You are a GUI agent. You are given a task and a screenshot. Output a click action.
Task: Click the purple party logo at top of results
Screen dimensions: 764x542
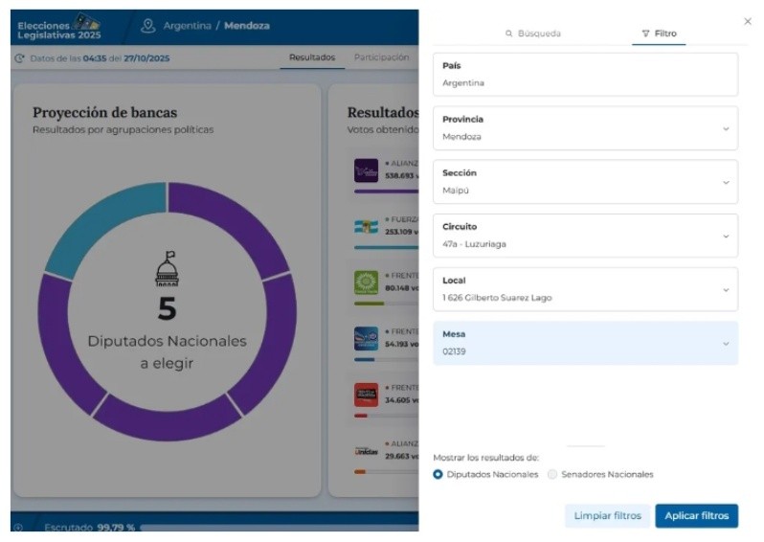click(x=367, y=170)
